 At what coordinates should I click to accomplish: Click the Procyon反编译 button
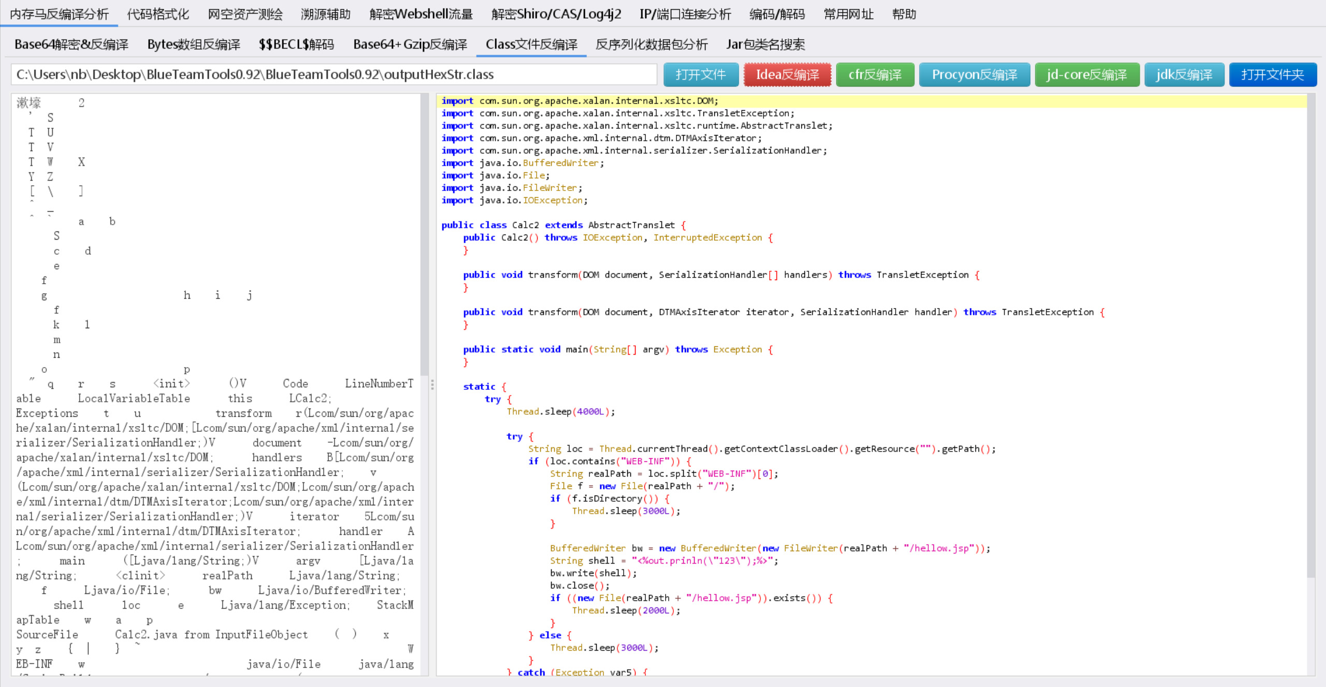974,75
